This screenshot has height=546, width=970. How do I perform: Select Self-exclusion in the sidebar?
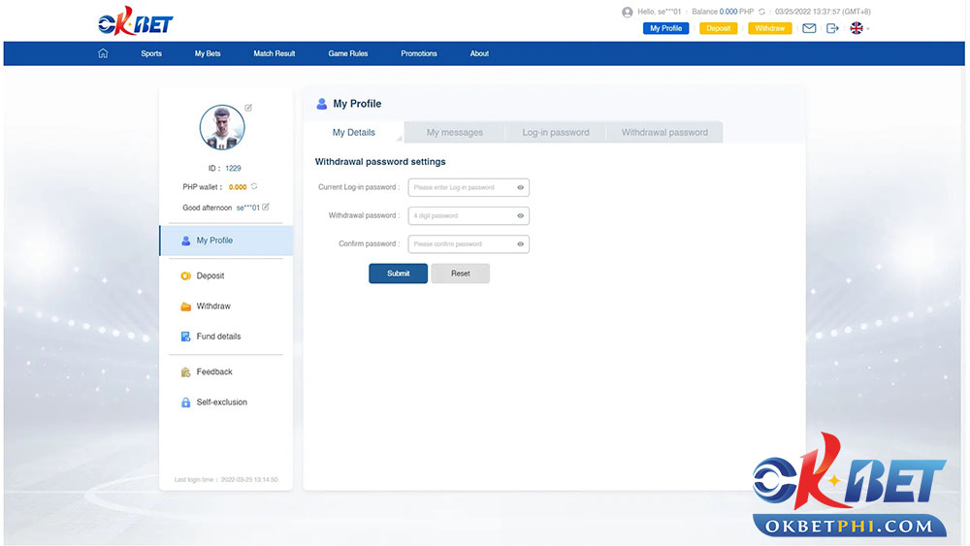pyautogui.click(x=221, y=402)
